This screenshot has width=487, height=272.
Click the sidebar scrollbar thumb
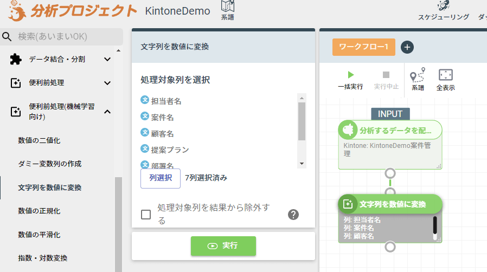(x=118, y=224)
